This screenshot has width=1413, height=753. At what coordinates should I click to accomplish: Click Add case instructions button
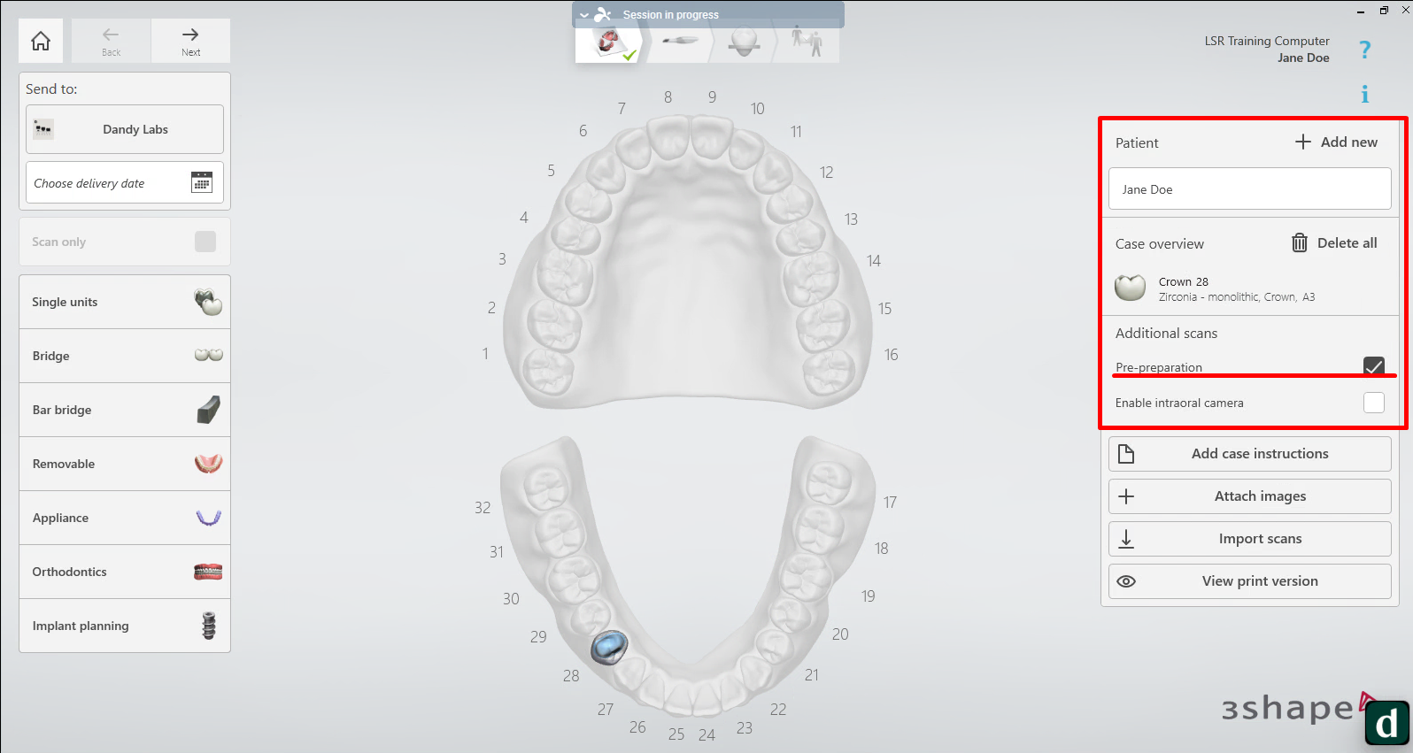click(1249, 454)
